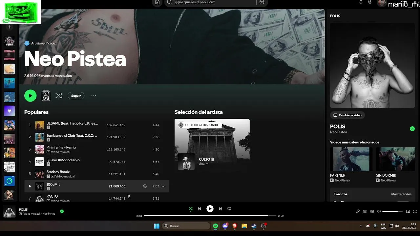Create playlist with plus icon in sidebar

(x=9, y=27)
